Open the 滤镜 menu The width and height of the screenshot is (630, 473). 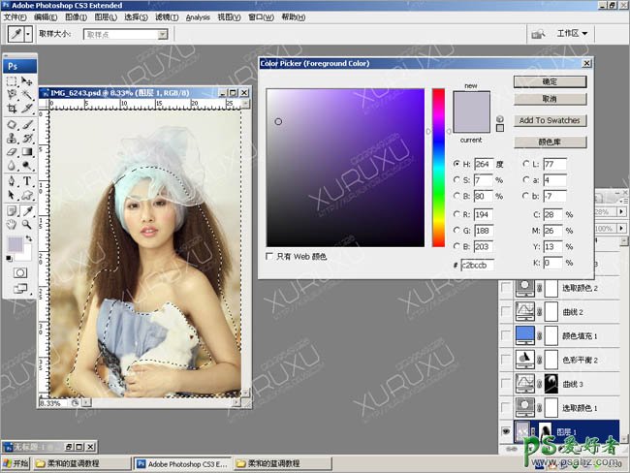pos(169,16)
